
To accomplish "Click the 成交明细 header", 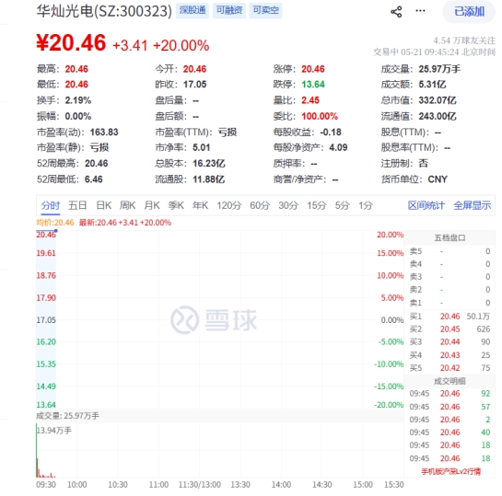I will [x=449, y=381].
